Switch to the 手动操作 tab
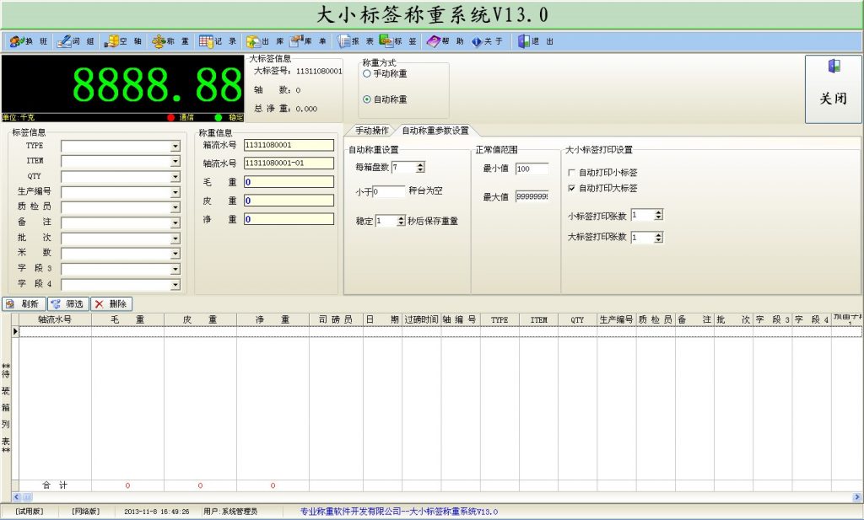864x520 pixels. tap(372, 131)
